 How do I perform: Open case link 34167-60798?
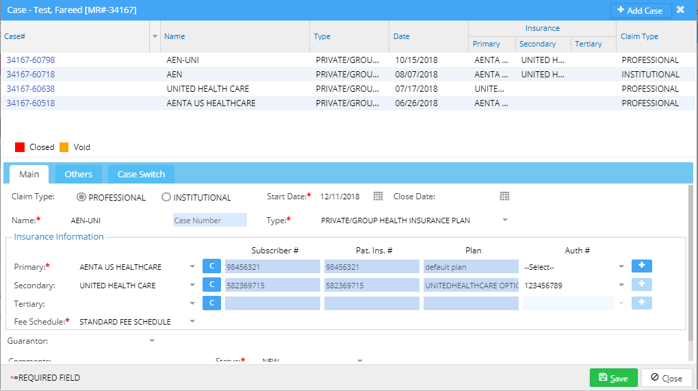(31, 60)
